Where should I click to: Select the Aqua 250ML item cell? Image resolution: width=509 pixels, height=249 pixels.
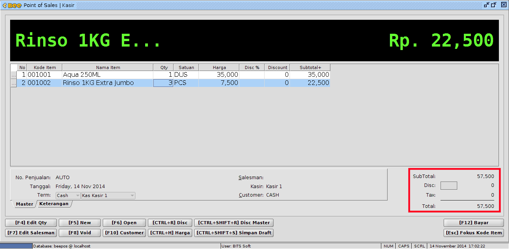(108, 75)
